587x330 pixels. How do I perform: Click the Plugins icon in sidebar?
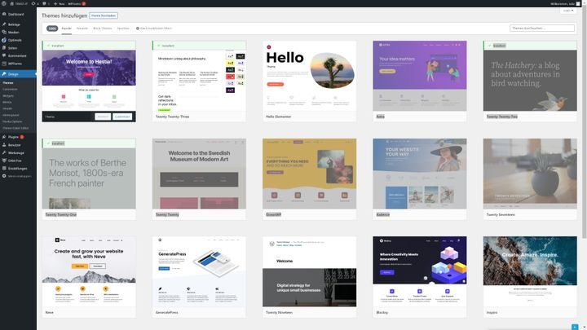4,137
